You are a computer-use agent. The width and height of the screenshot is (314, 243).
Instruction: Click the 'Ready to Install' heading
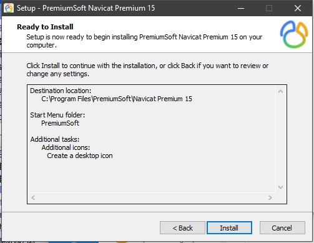coord(45,27)
